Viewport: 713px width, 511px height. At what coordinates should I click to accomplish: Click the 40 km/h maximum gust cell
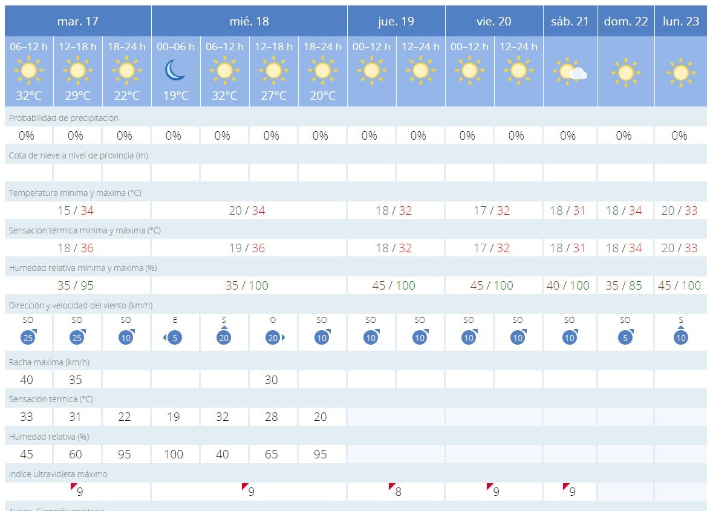point(27,380)
